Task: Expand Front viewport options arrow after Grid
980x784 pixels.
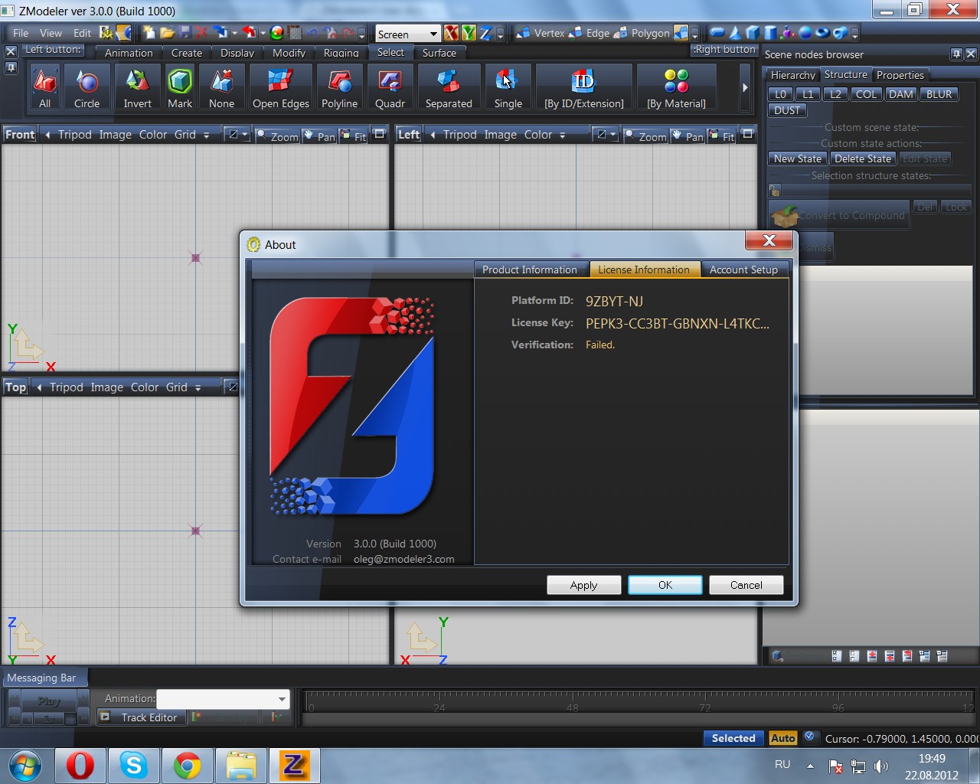Action: pyautogui.click(x=207, y=135)
